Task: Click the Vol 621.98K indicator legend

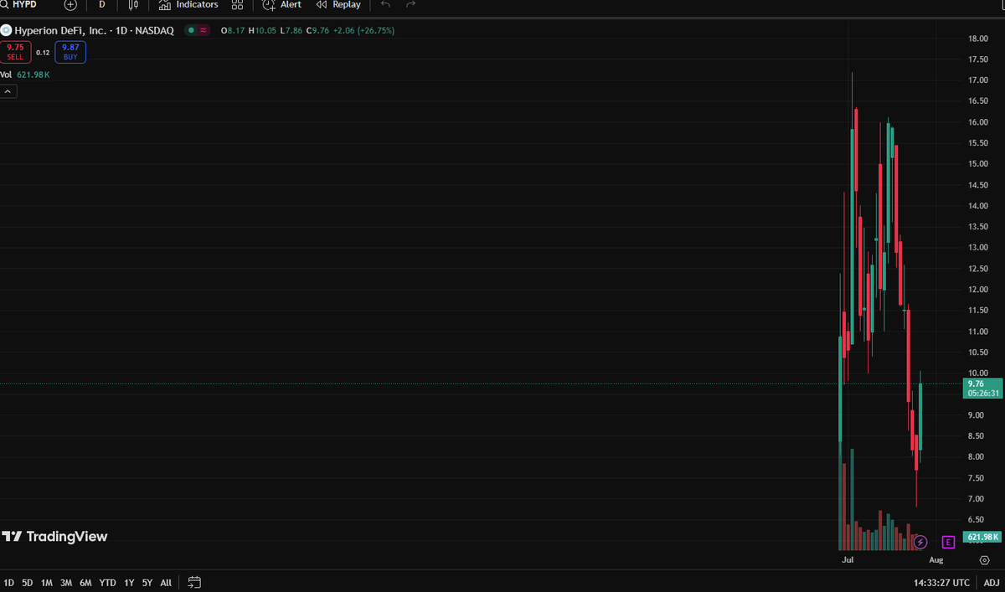Action: pos(25,75)
